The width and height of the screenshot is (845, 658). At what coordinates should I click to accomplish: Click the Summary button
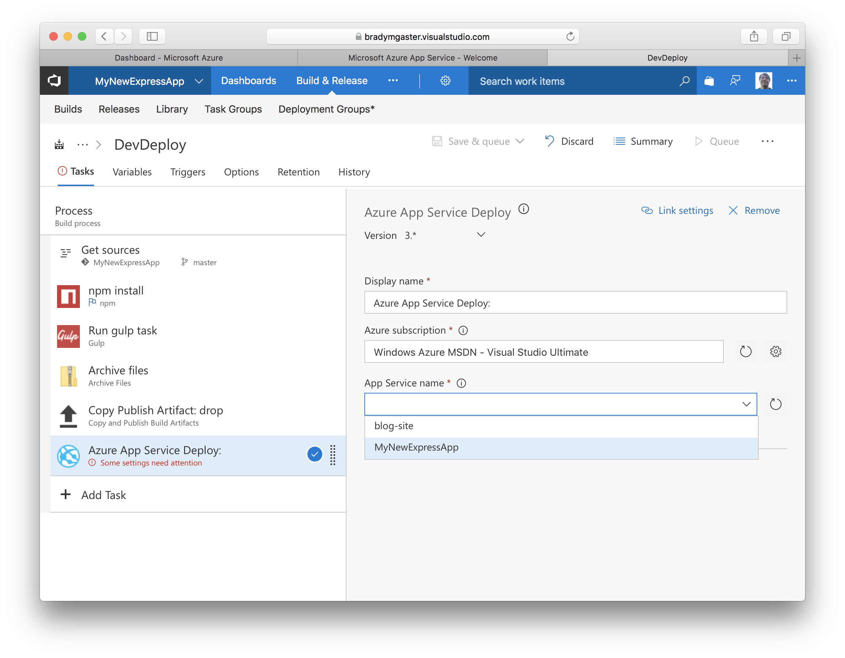pyautogui.click(x=643, y=141)
